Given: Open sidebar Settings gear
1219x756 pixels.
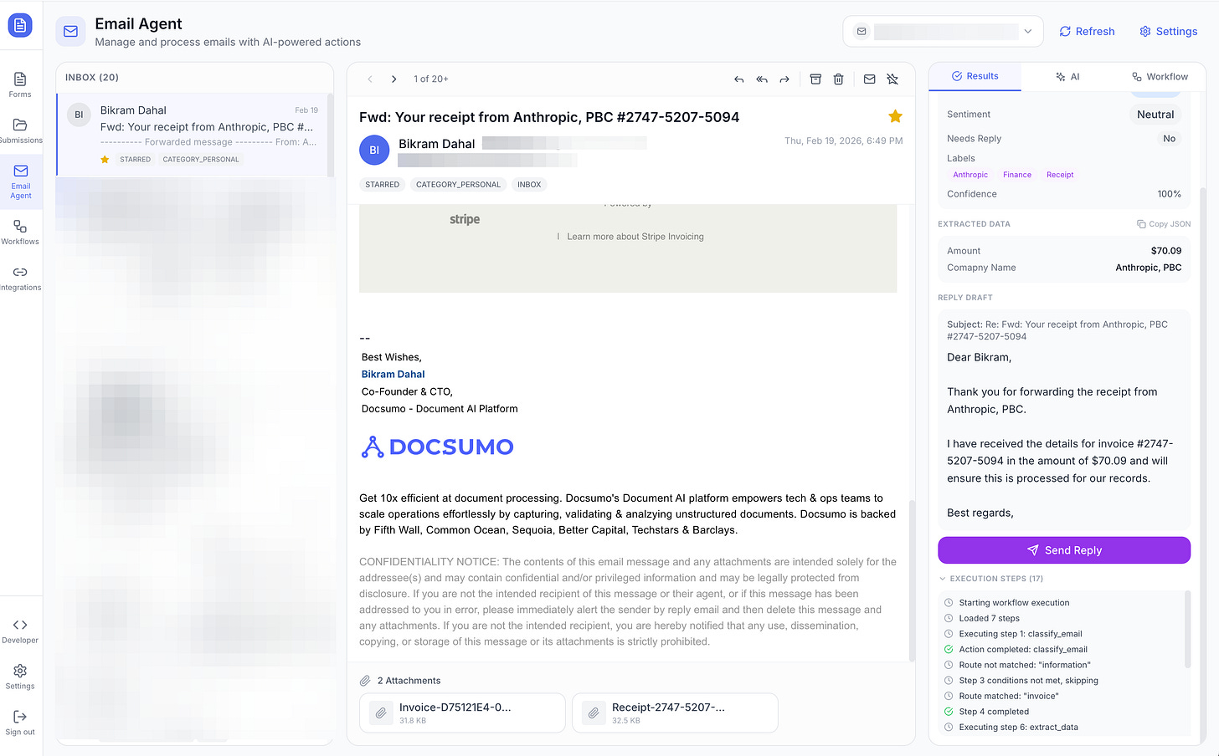Looking at the screenshot, I should pyautogui.click(x=20, y=677).
